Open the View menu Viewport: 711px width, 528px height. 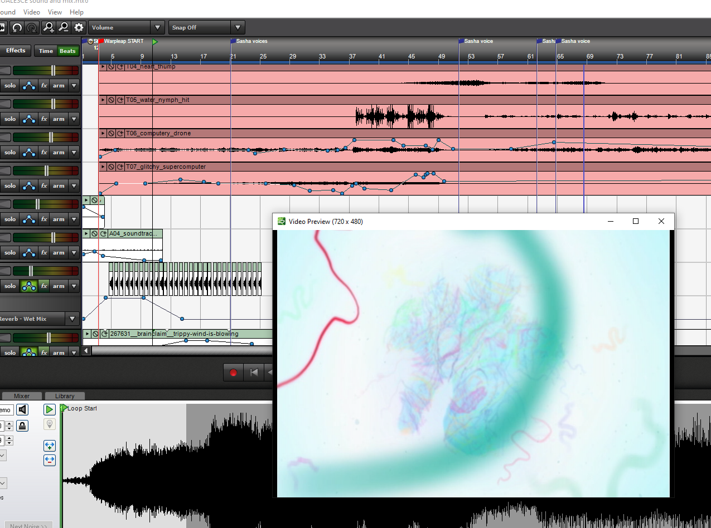coord(55,12)
